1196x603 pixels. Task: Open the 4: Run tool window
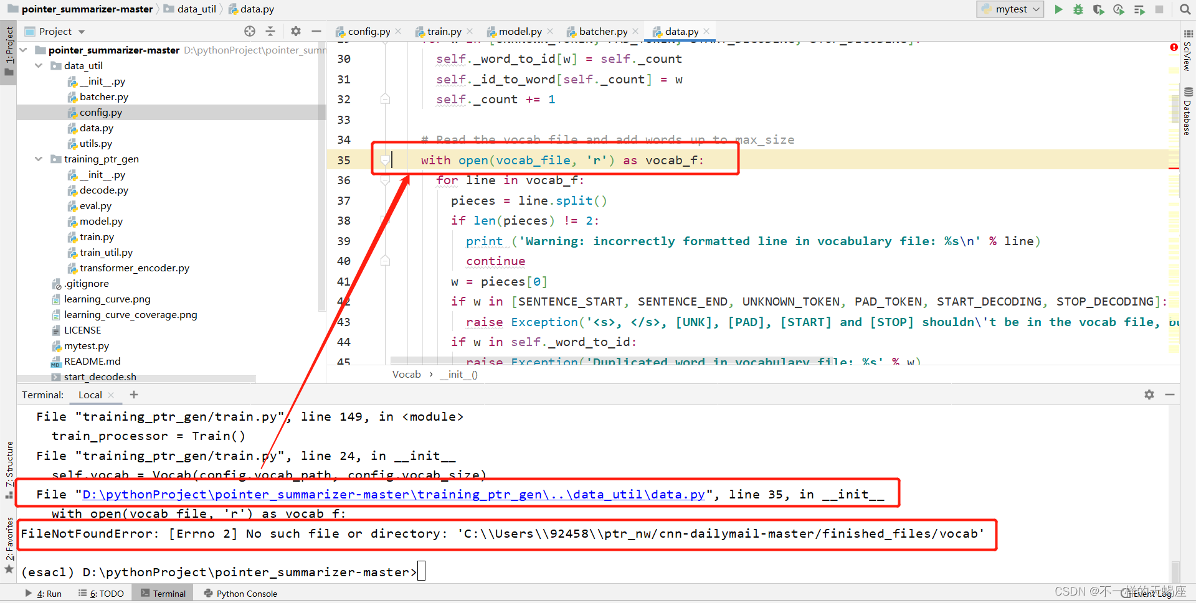tap(44, 594)
